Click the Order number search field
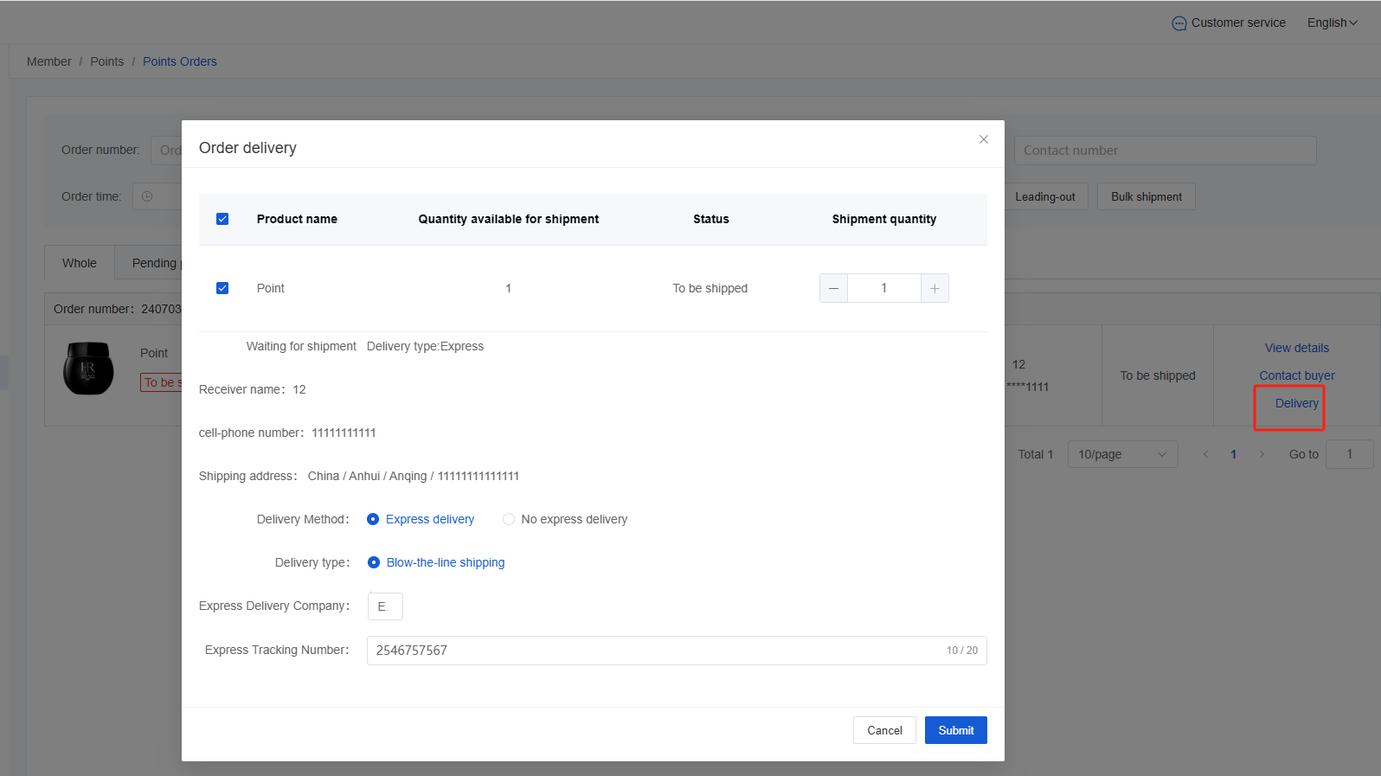Image resolution: width=1381 pixels, height=776 pixels. click(166, 151)
